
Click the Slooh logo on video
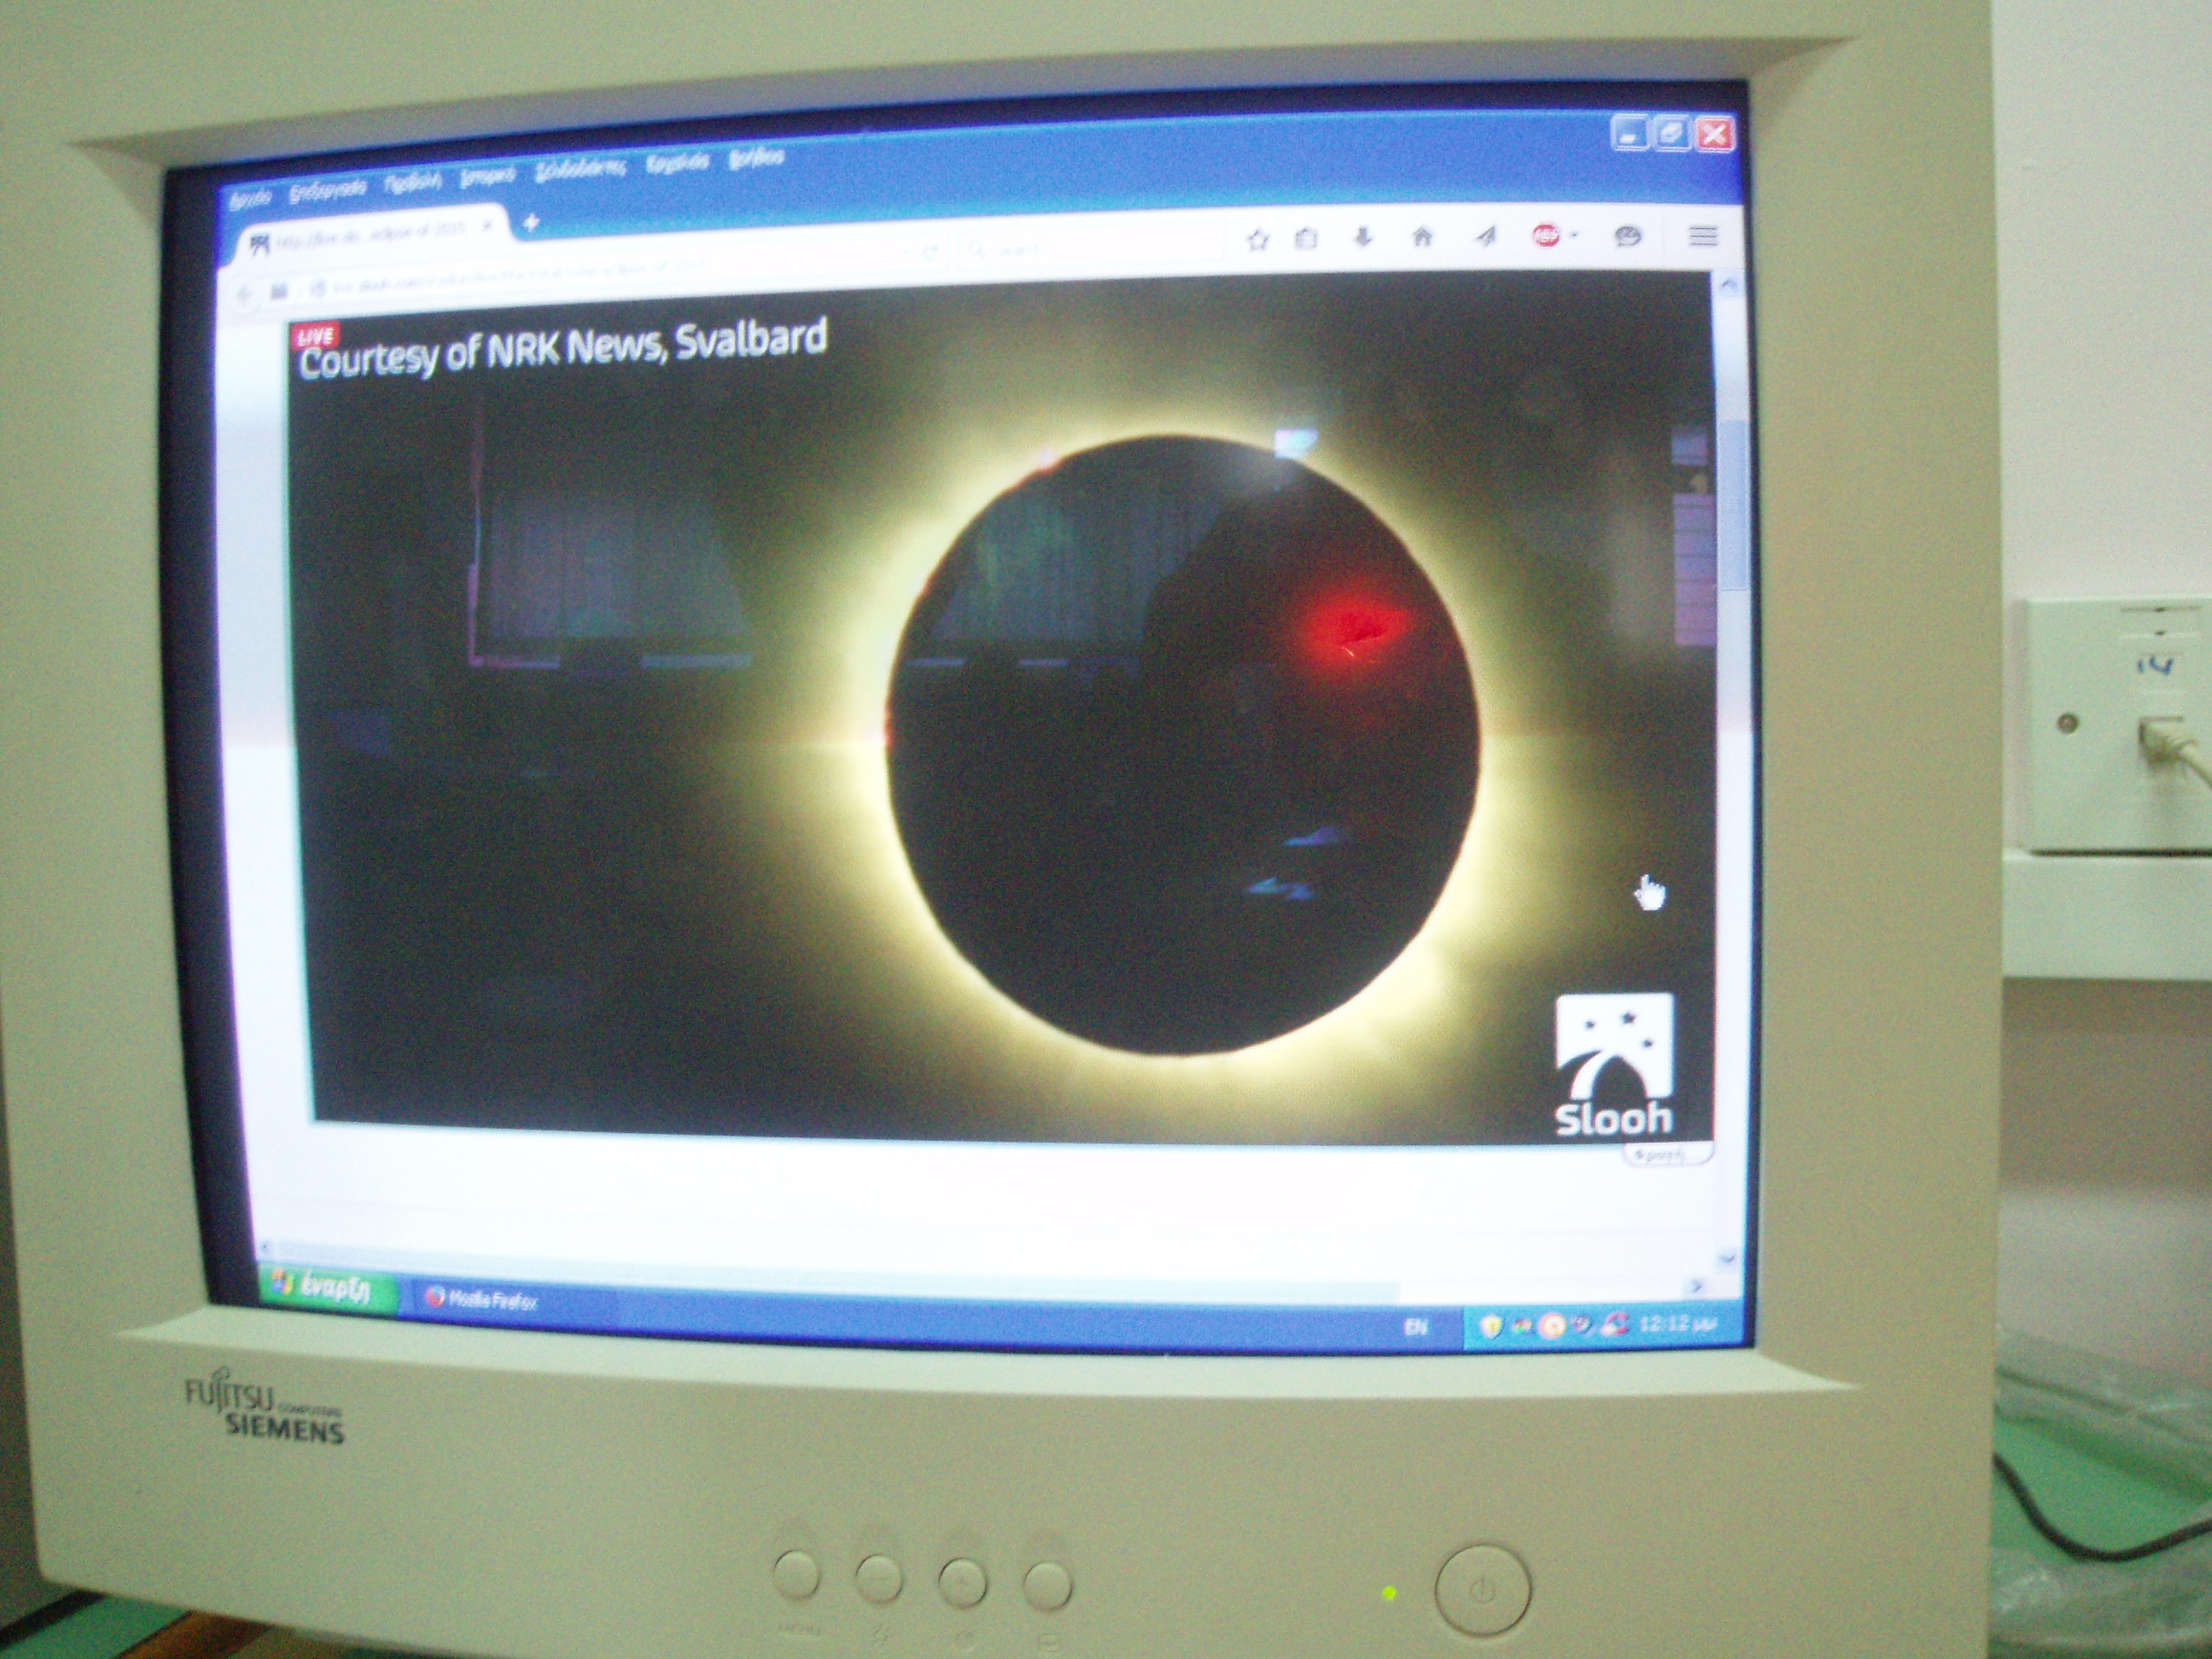1613,1064
